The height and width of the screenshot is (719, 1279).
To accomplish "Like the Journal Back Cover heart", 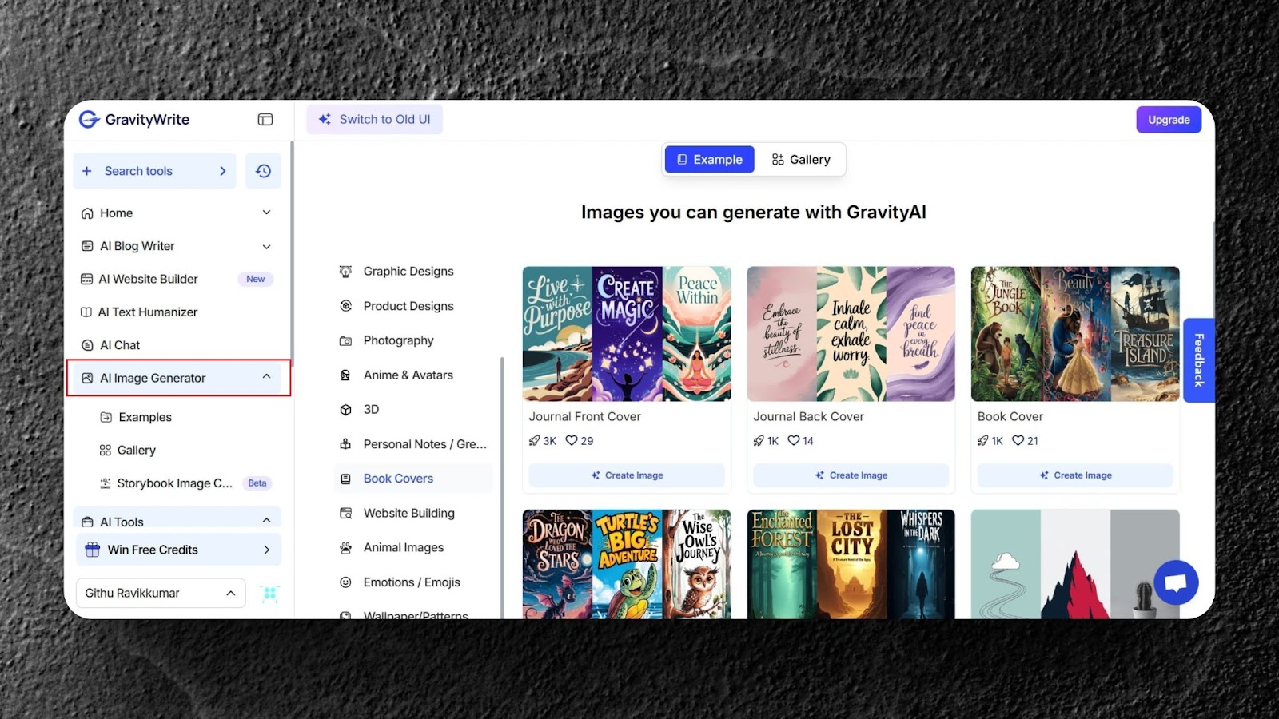I will click(794, 441).
